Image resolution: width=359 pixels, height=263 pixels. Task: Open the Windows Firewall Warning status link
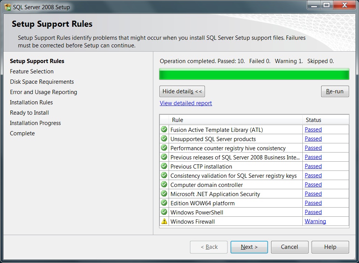[x=315, y=221]
